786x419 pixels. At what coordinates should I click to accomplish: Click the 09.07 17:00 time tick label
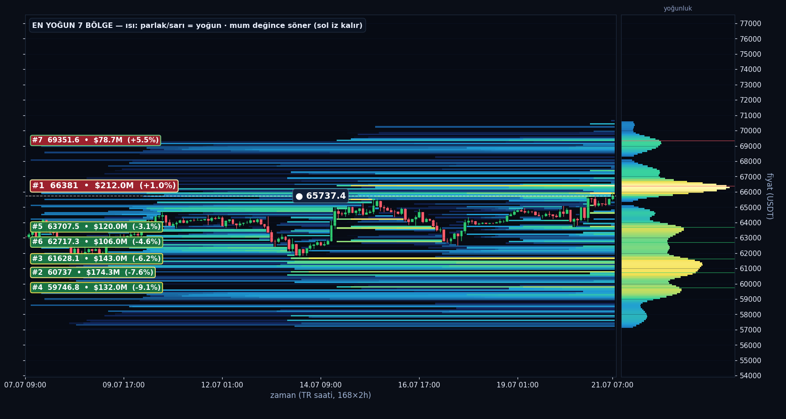(x=124, y=385)
